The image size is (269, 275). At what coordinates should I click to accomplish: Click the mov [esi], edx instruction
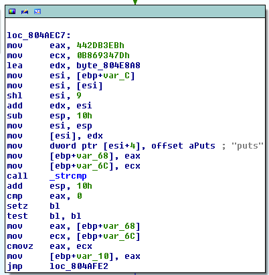(55, 136)
